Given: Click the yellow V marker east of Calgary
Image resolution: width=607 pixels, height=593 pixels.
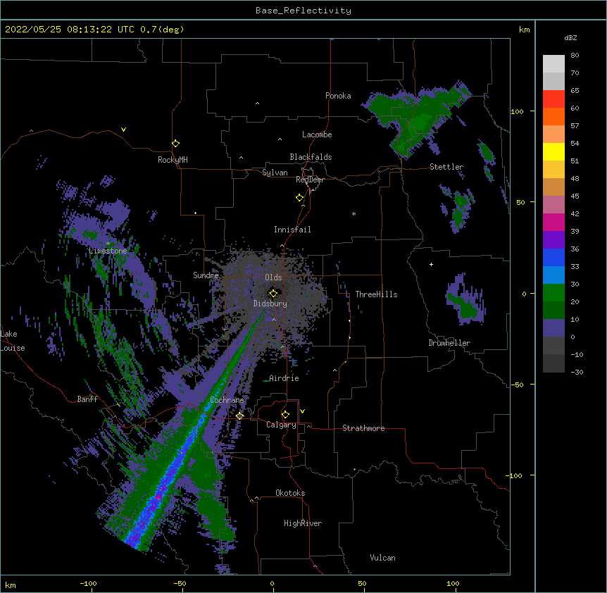Looking at the screenshot, I should pos(302,411).
